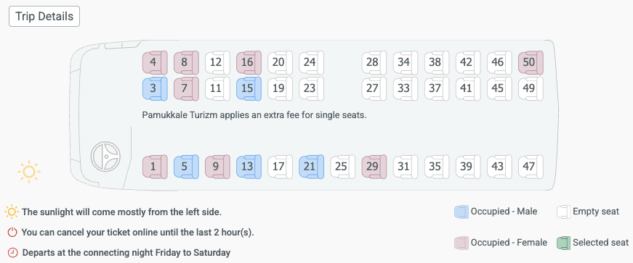This screenshot has width=633, height=263.
Task: Click female-occupied seat 29
Action: pyautogui.click(x=374, y=167)
